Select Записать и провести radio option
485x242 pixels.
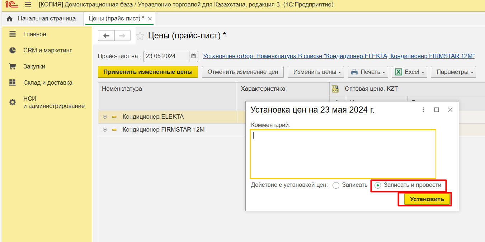[x=378, y=185]
